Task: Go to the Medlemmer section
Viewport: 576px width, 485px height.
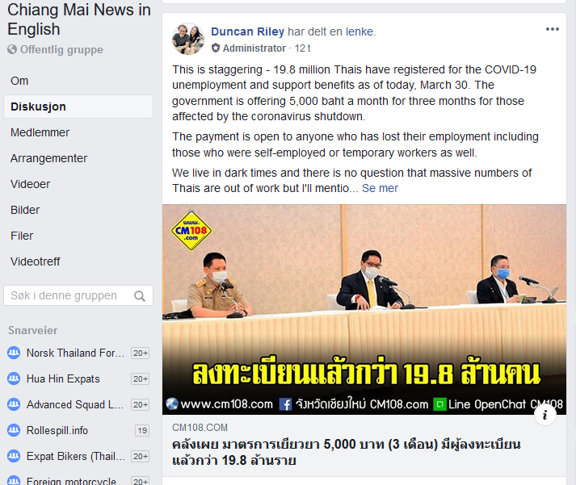Action: (x=40, y=132)
